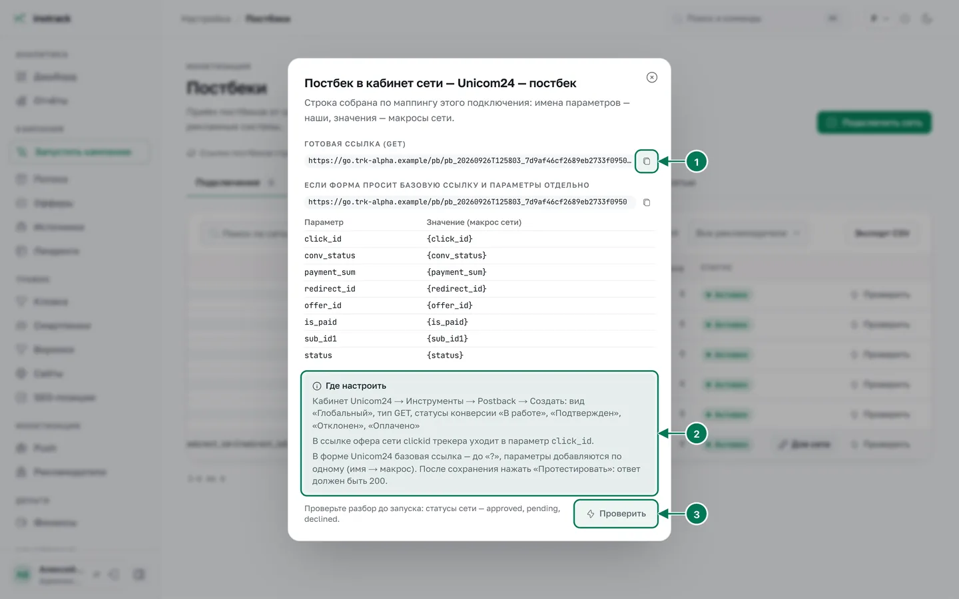Select the {is_paid} macro value
Viewport: 959px width, 599px height.
pos(448,322)
